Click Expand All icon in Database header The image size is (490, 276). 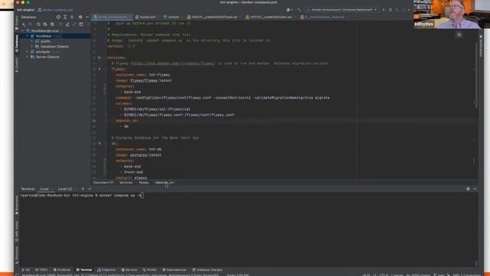[x=65, y=17]
